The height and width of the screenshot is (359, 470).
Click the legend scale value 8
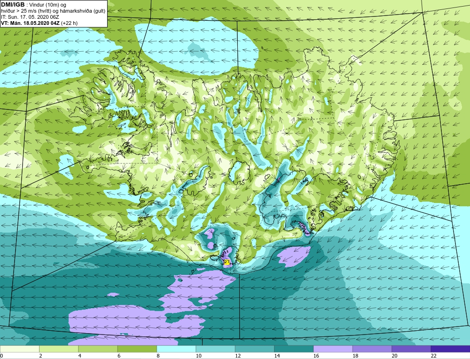tap(158, 356)
